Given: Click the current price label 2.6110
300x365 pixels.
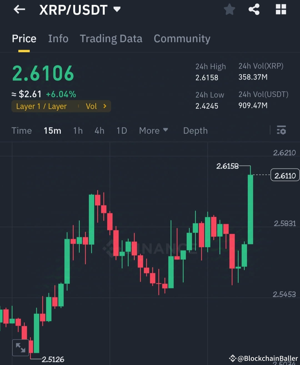Looking at the screenshot, I should click(x=285, y=175).
